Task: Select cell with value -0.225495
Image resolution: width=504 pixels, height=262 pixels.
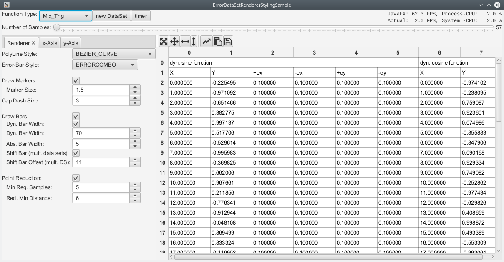Action: point(231,82)
